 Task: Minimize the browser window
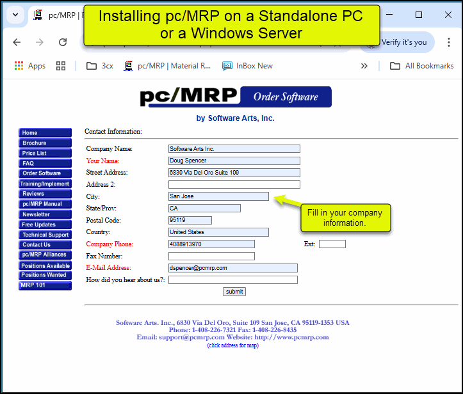389,15
